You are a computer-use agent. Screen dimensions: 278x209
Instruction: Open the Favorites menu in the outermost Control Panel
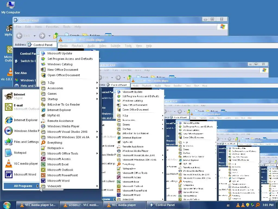52,27
